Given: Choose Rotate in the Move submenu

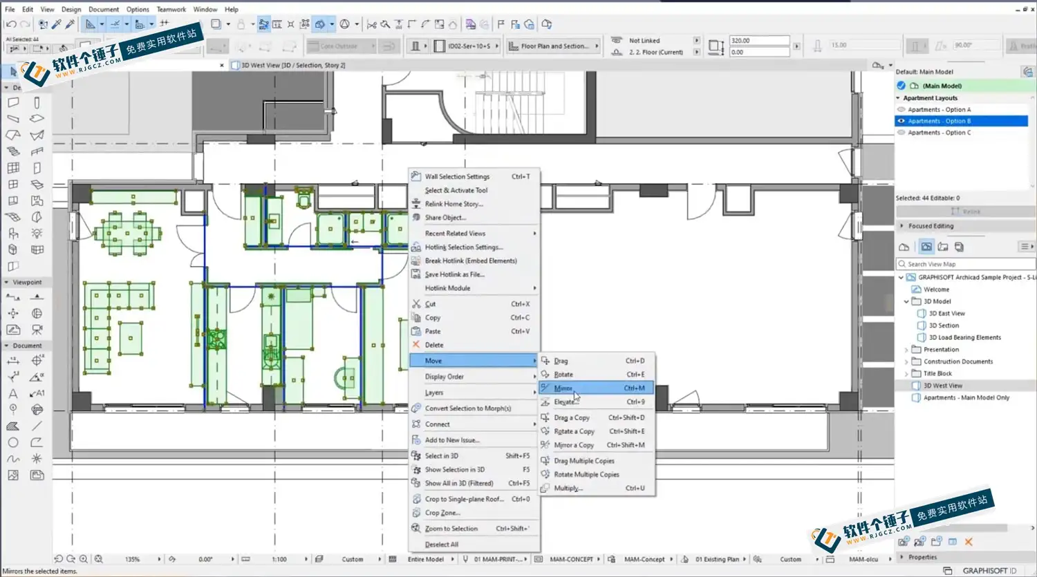Looking at the screenshot, I should point(596,375).
